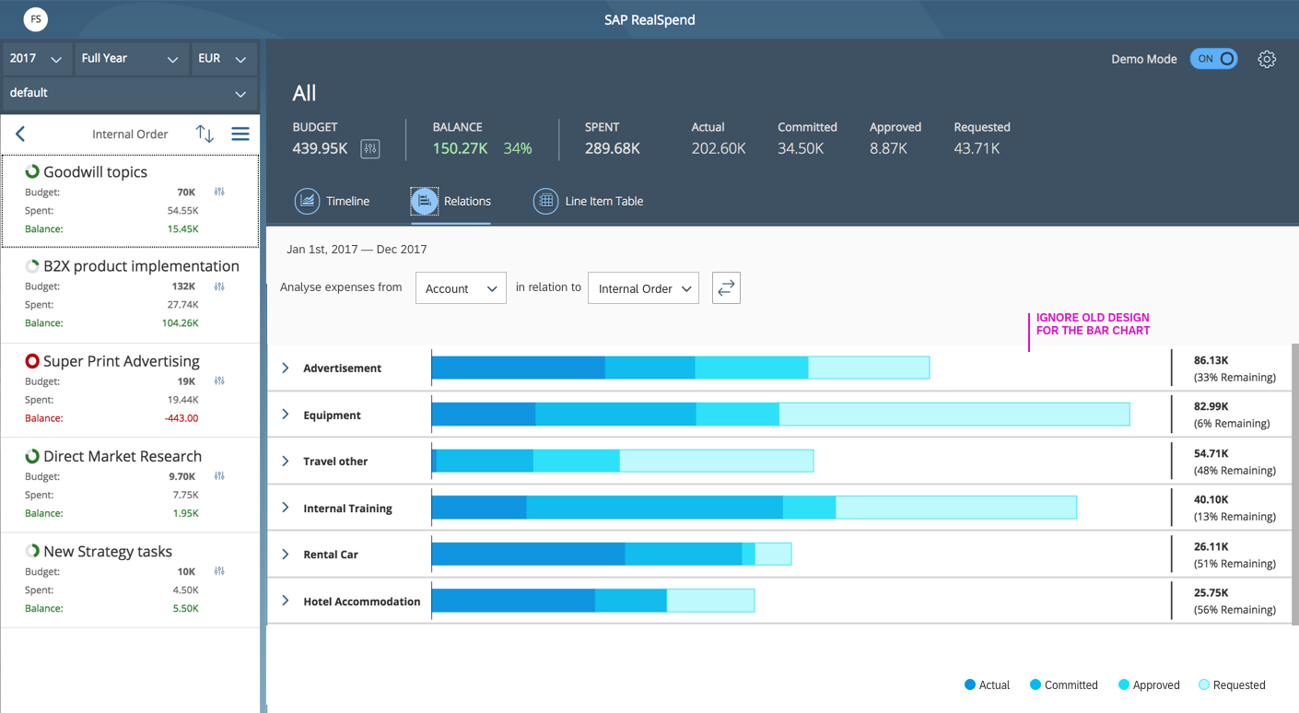
Task: Open the EUR currency dropdown
Action: [x=223, y=58]
